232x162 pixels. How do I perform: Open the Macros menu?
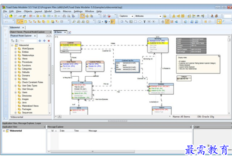click(67, 12)
